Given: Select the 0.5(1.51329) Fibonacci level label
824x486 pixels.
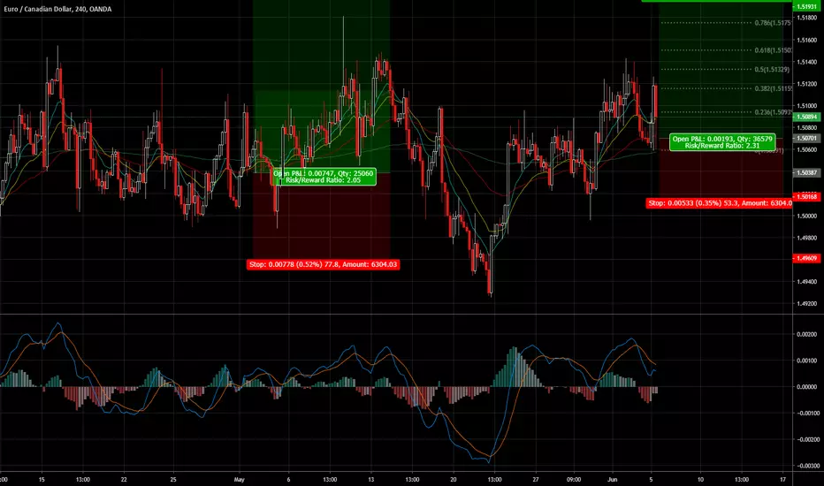Looking at the screenshot, I should 772,69.
